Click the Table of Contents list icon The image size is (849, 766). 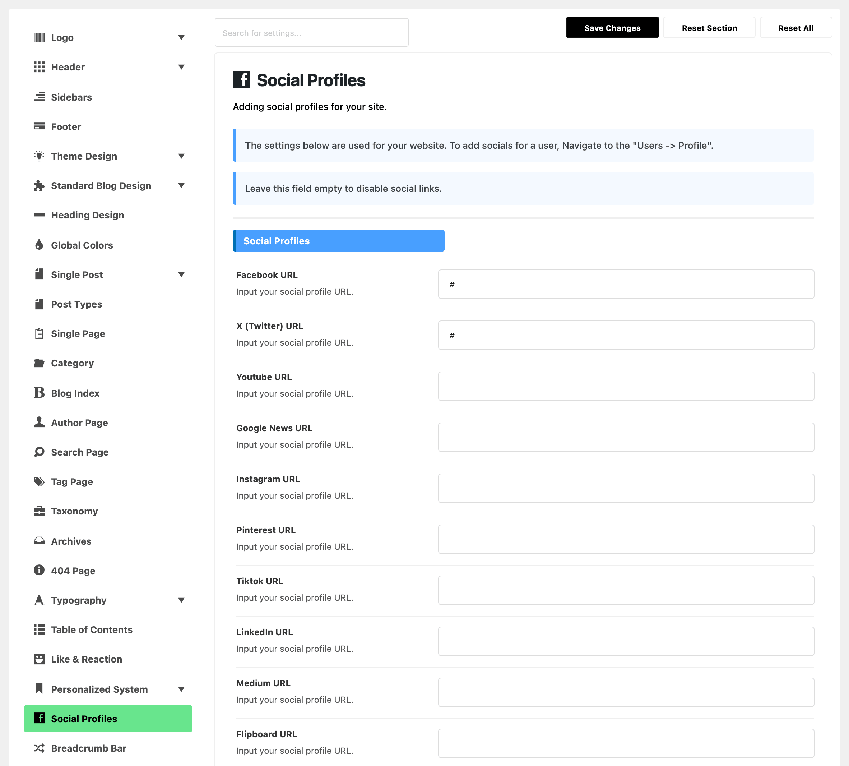(39, 629)
